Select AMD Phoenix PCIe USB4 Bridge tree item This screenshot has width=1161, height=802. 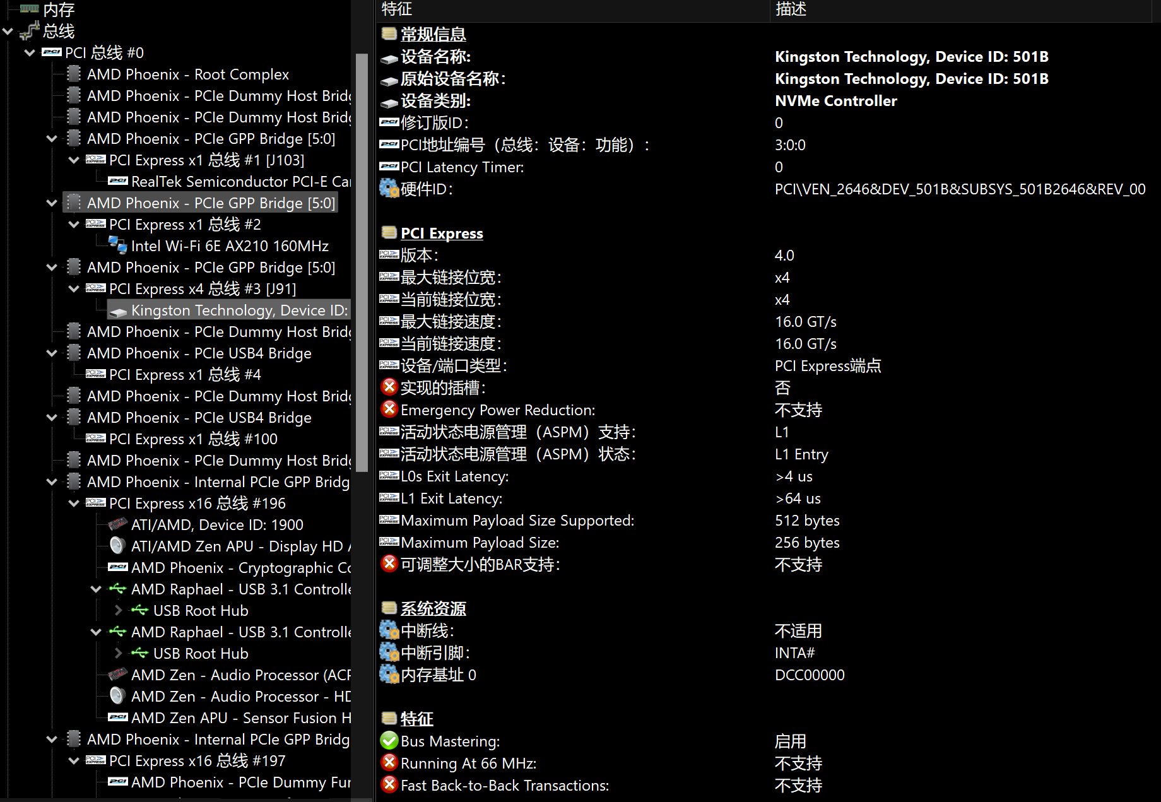tap(199, 353)
